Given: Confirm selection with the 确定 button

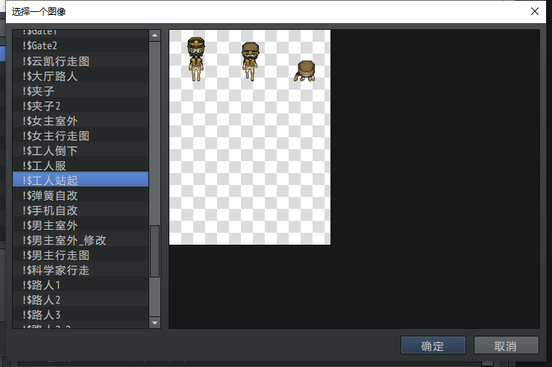Looking at the screenshot, I should point(433,345).
